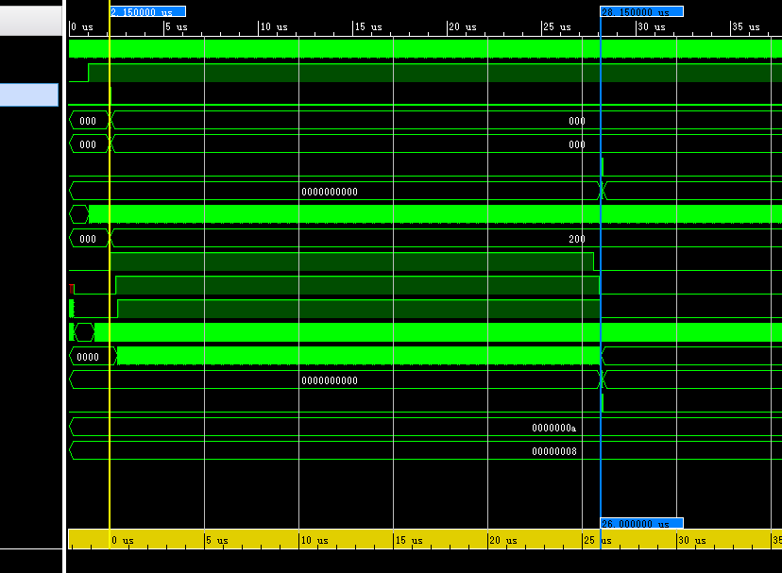Click the 15 us tick on the white time ruler
The height and width of the screenshot is (573, 782).
pos(368,27)
